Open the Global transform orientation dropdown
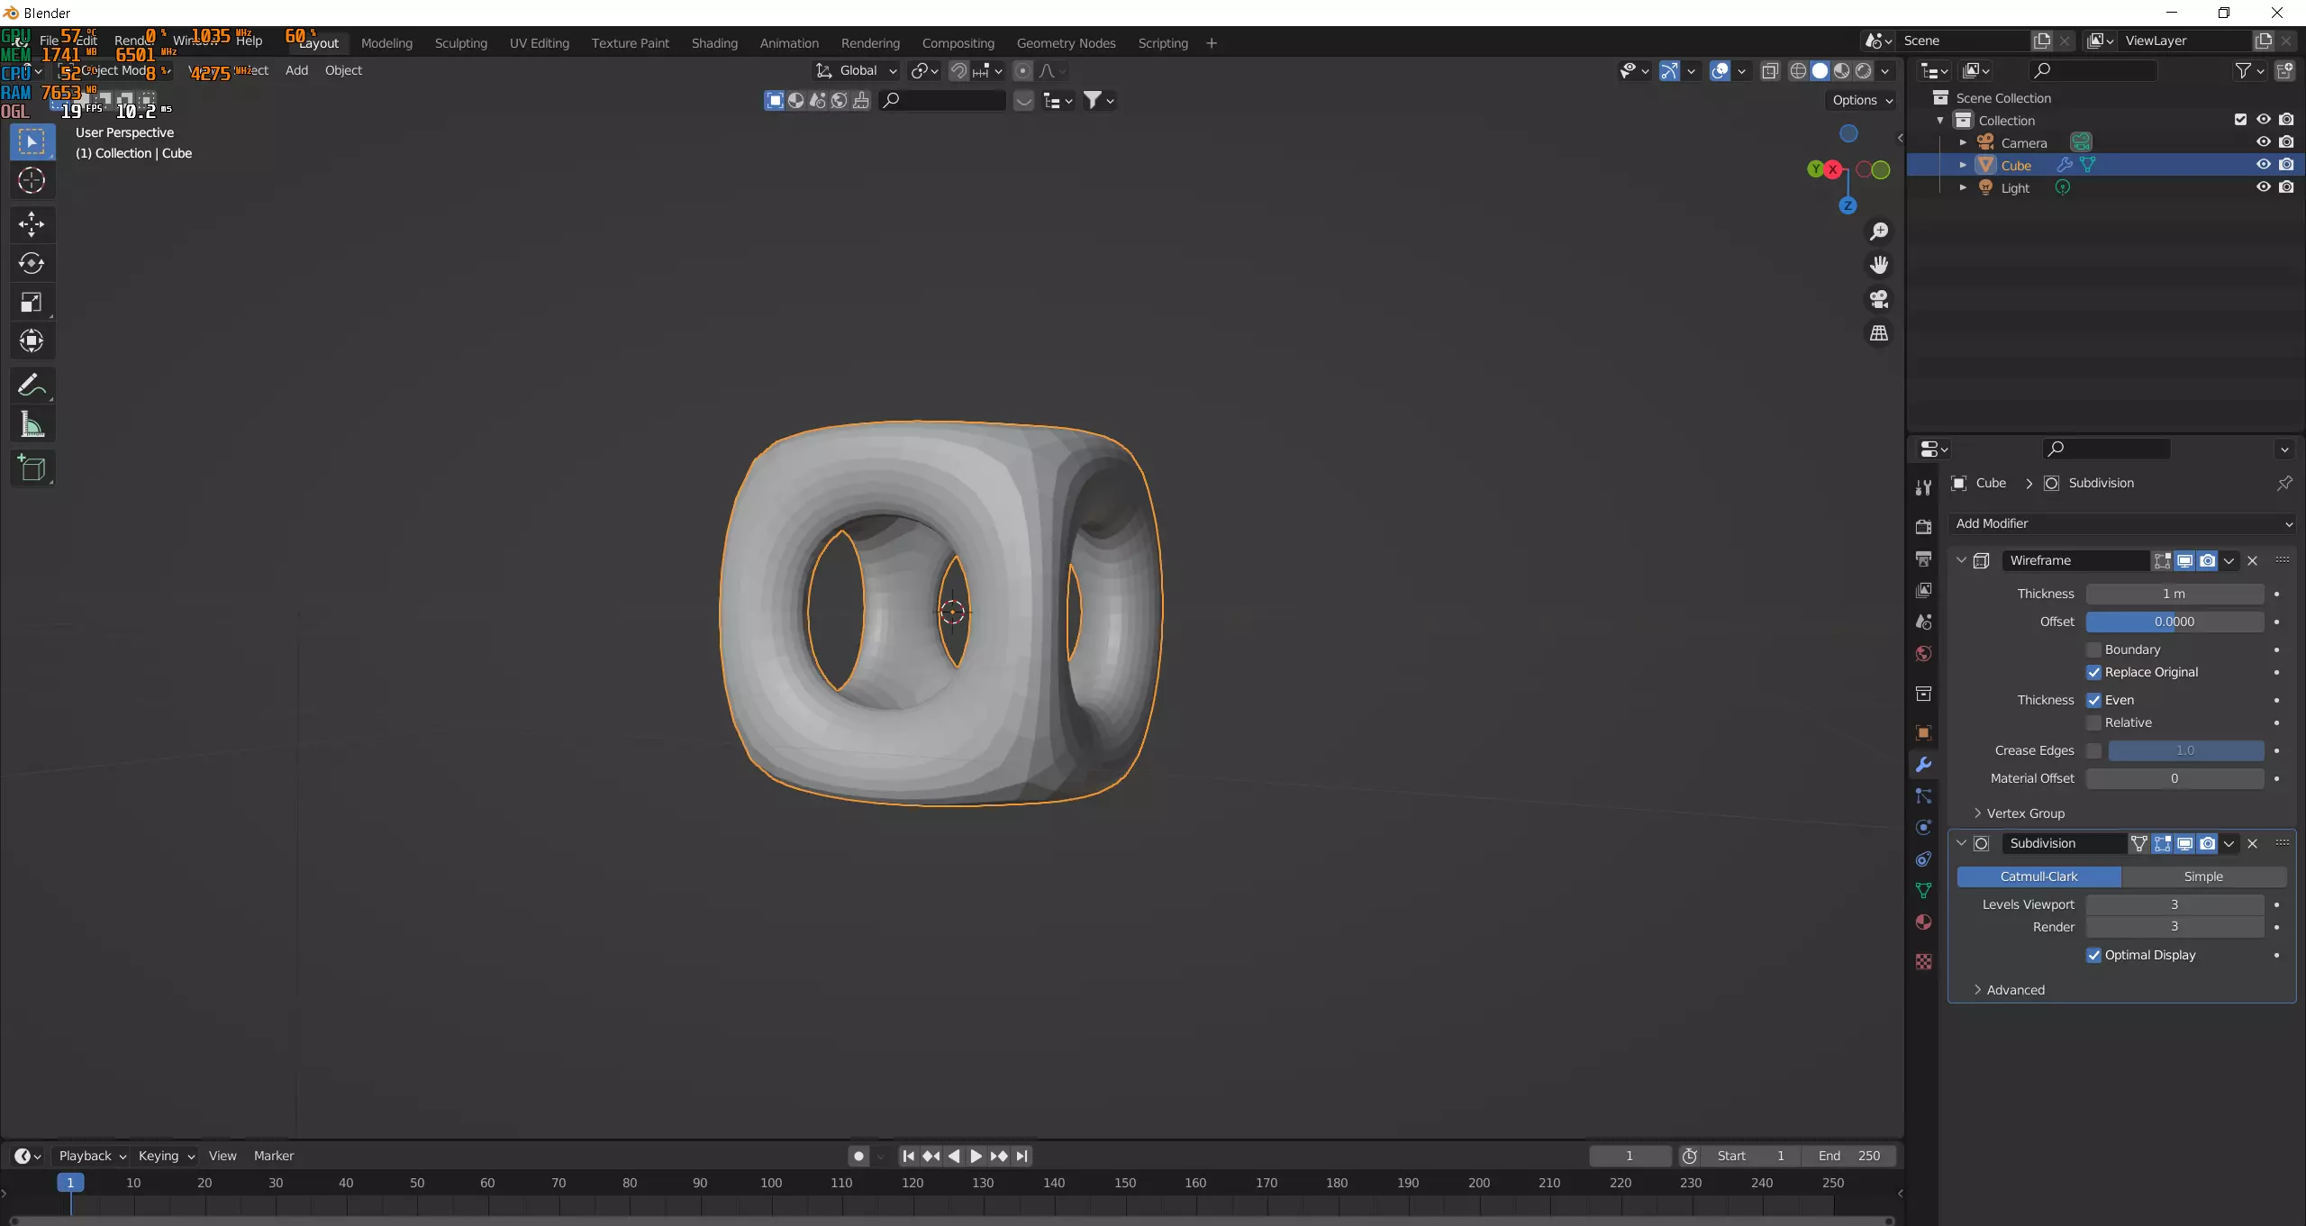This screenshot has width=2306, height=1226. [857, 71]
